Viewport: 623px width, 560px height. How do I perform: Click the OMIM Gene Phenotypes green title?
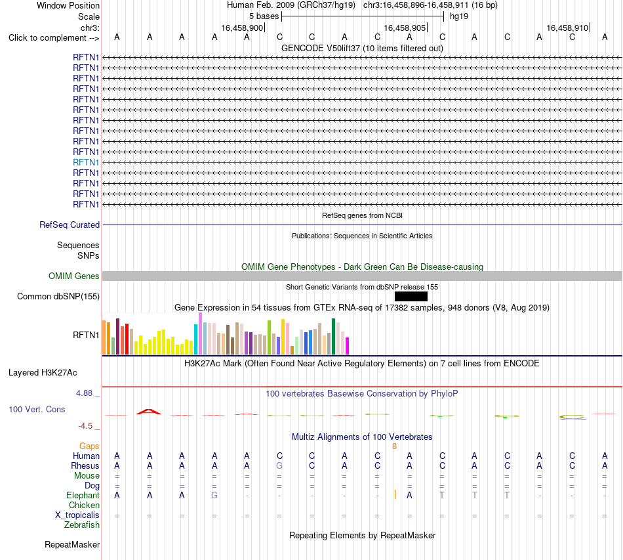pos(363,267)
